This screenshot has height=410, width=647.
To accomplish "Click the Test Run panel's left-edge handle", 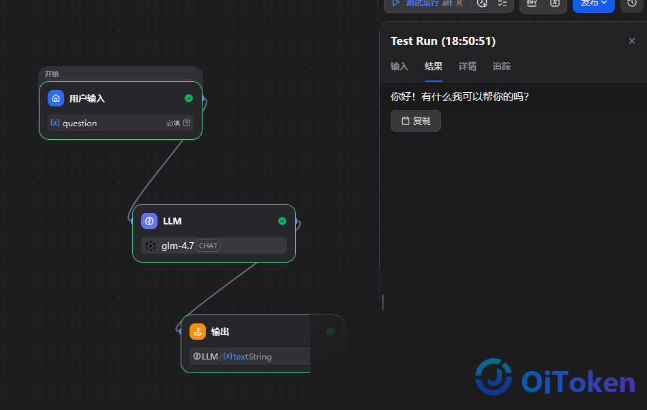I will coord(382,303).
